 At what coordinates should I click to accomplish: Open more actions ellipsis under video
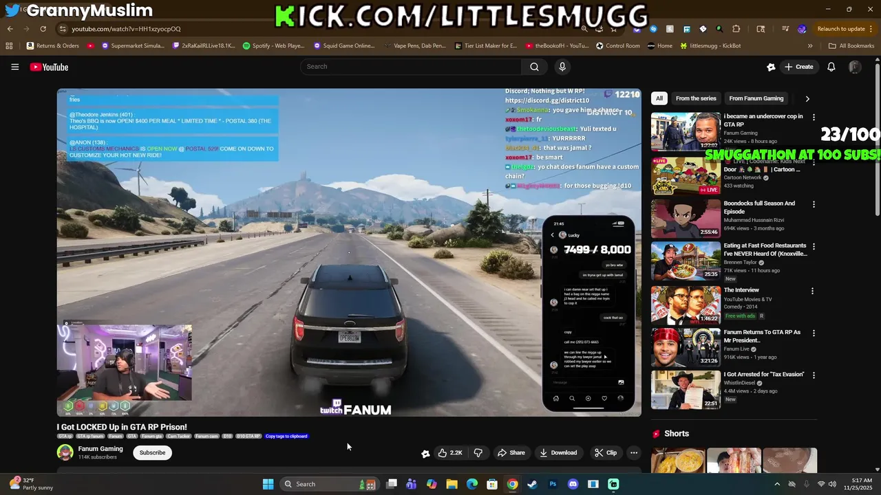point(634,452)
